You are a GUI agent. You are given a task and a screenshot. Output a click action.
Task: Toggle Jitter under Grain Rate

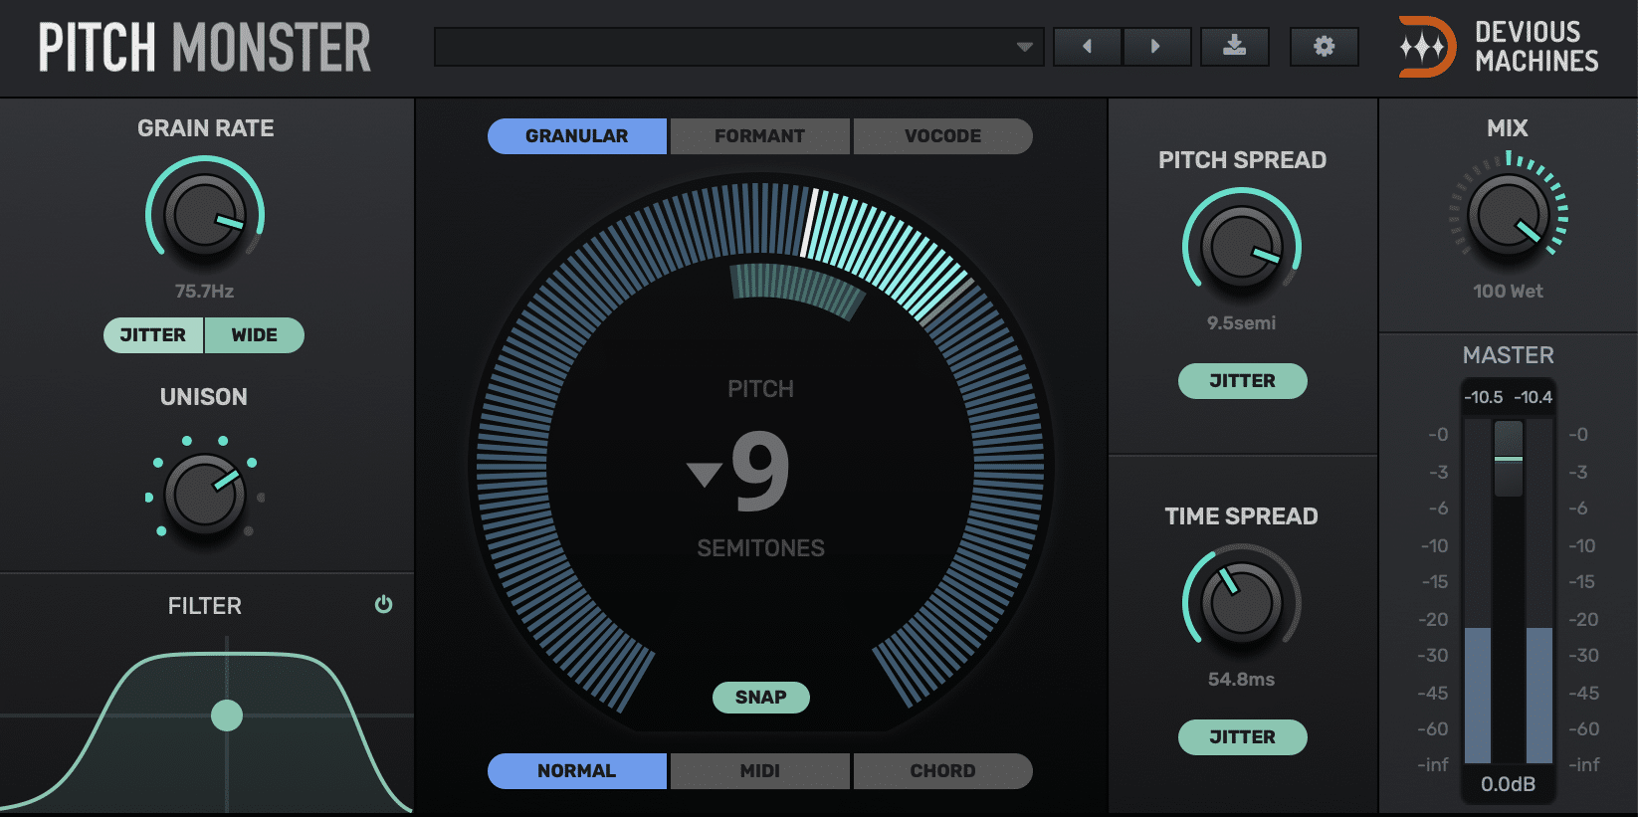coord(153,335)
